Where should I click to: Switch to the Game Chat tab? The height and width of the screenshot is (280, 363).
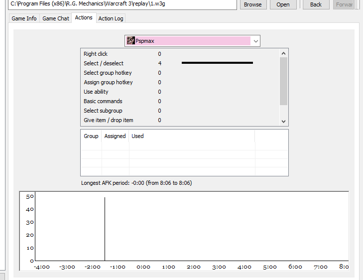coord(56,18)
